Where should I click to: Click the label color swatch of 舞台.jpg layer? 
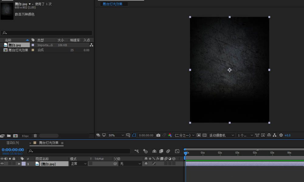(23, 164)
